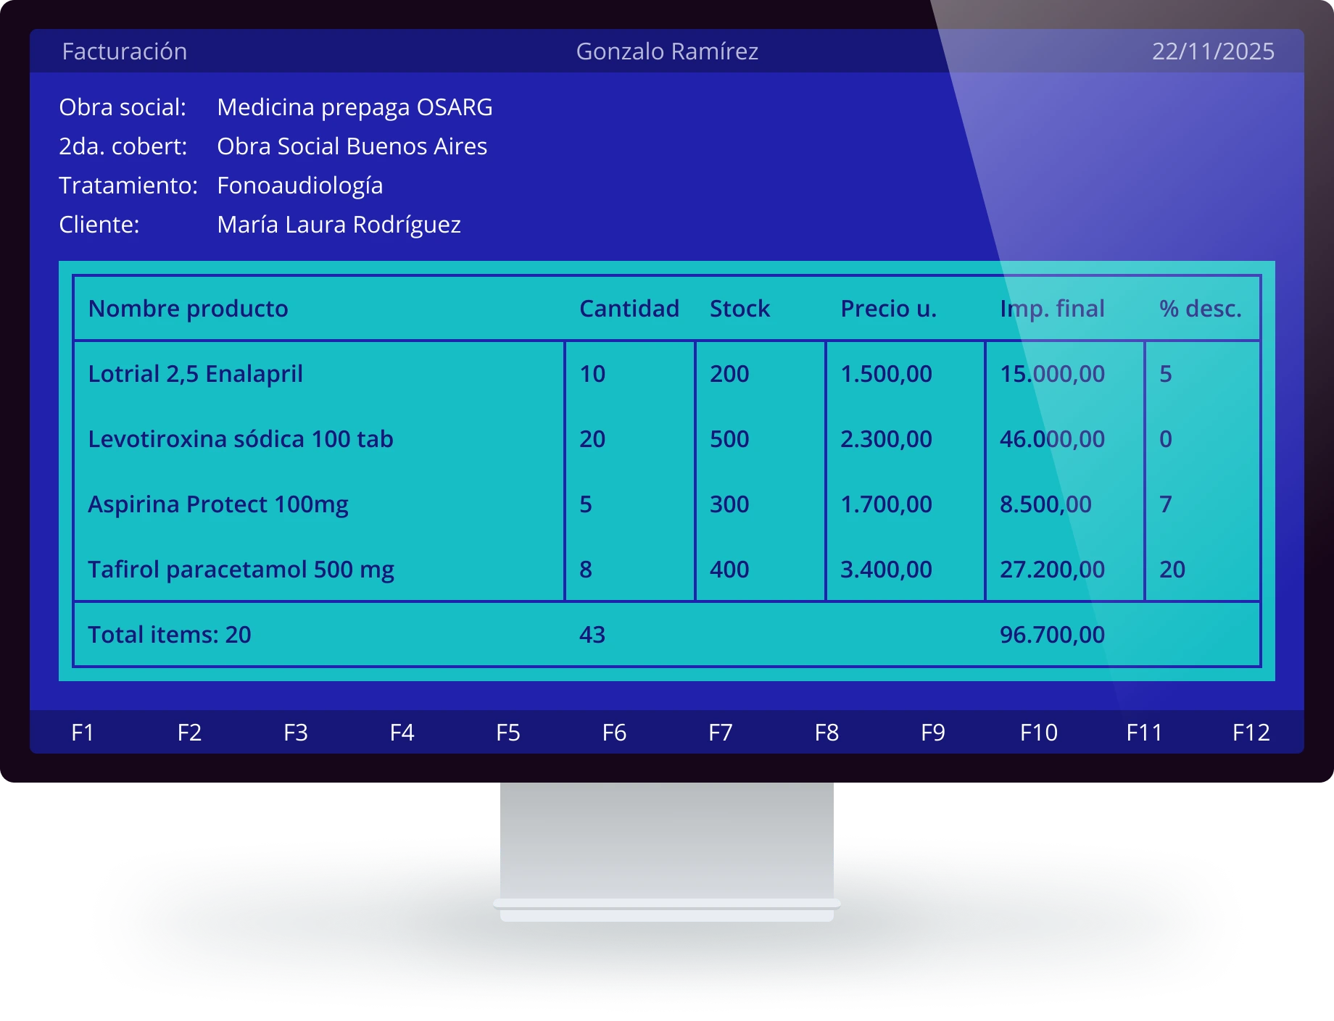Edit the Cliente field María Laura Rodríguez
Image resolution: width=1334 pixels, height=1021 pixels.
pyautogui.click(x=339, y=225)
